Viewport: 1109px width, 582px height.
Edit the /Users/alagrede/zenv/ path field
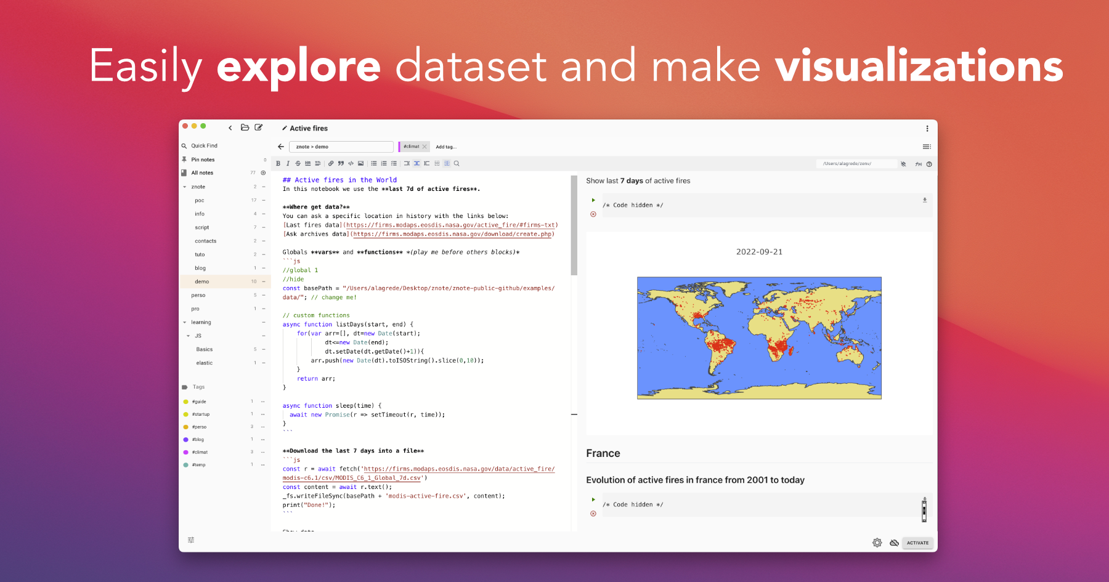856,164
